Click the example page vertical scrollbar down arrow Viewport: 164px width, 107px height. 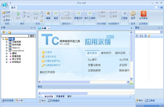click(131, 79)
